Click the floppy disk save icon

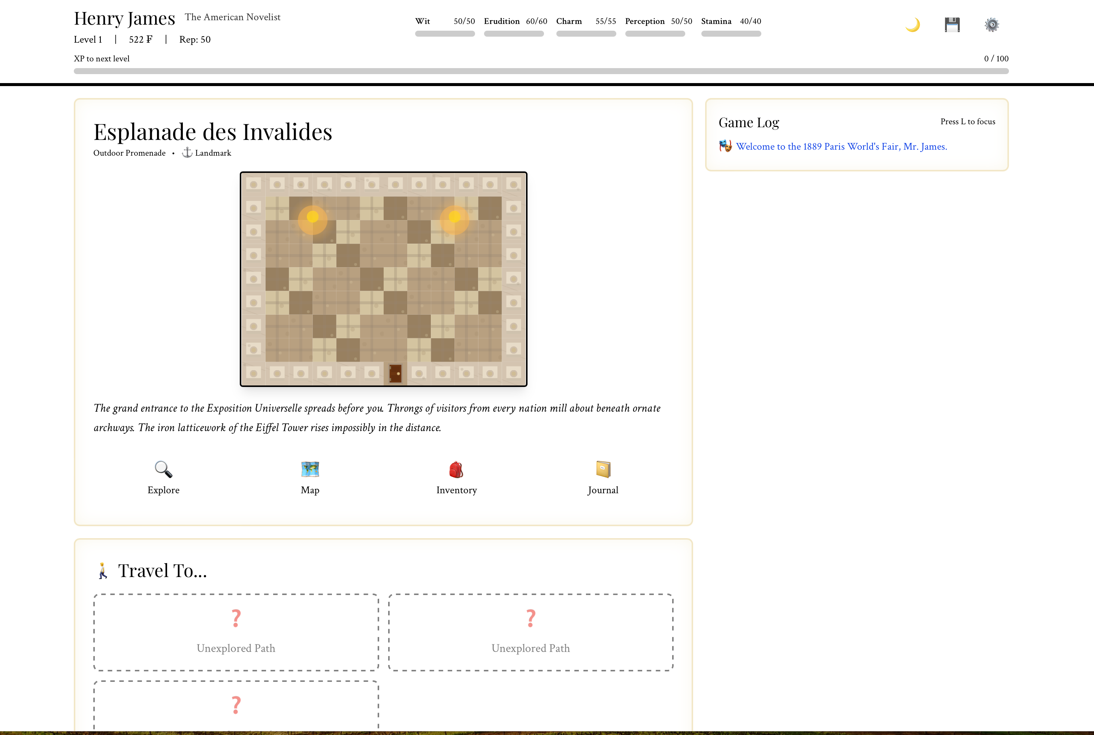pyautogui.click(x=952, y=24)
